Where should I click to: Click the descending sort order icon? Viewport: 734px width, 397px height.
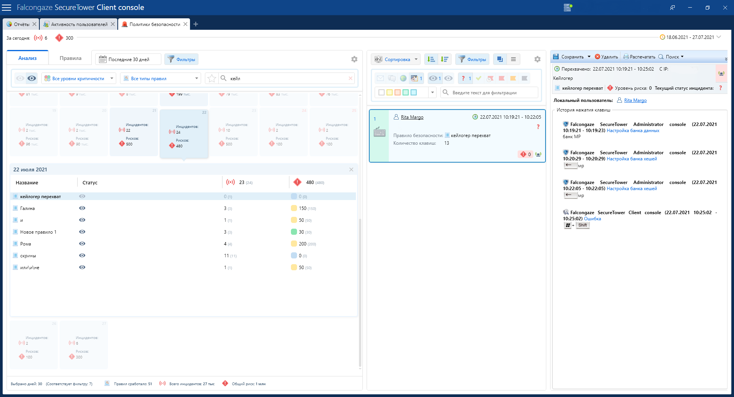(x=445, y=59)
